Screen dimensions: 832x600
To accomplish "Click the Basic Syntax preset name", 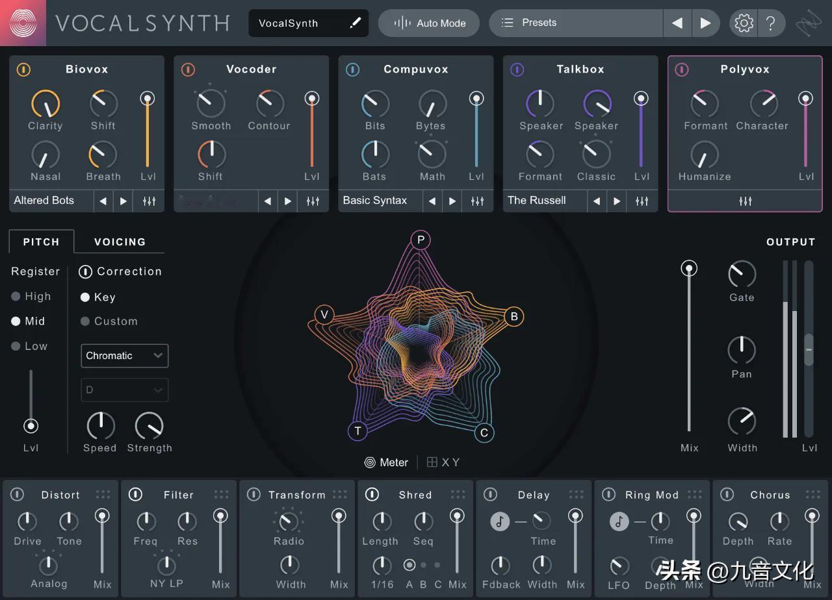I will (x=375, y=201).
